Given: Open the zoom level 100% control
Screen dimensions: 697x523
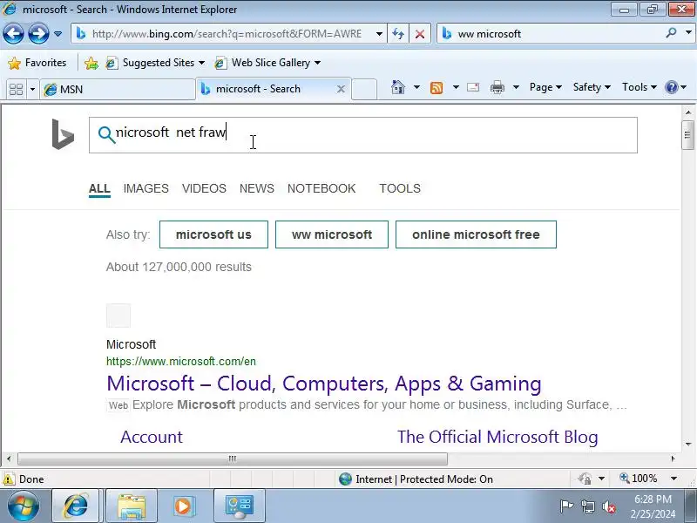Looking at the screenshot, I should pos(648,479).
